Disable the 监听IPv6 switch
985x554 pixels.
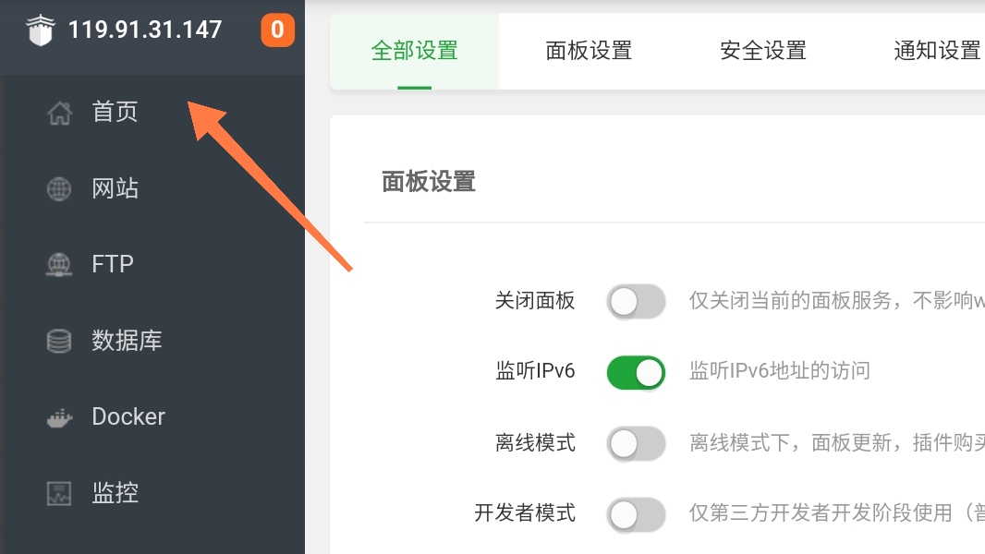(x=636, y=372)
